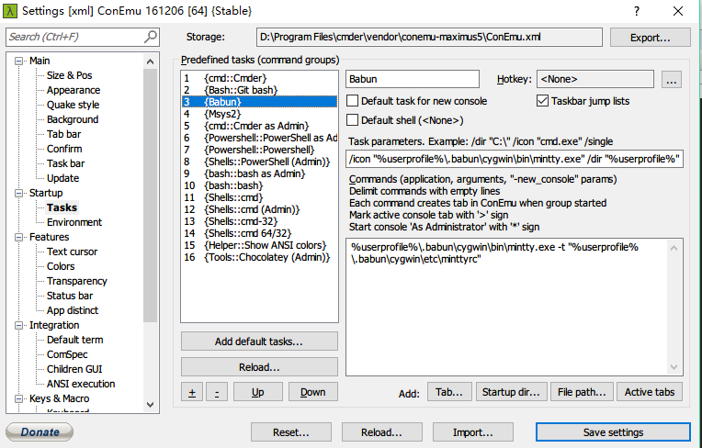Click the Hotkey field showing <None>
This screenshot has width=702, height=448.
coord(595,79)
